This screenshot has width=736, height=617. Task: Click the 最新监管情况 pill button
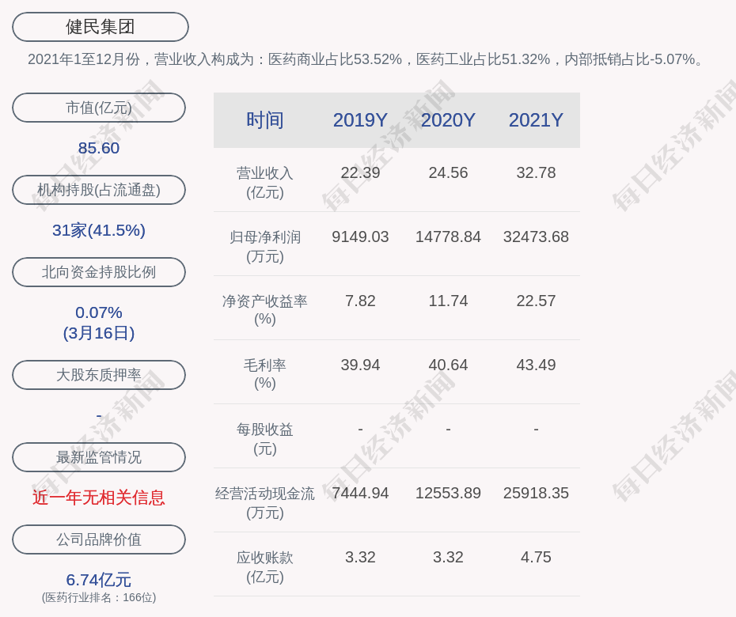coord(99,457)
